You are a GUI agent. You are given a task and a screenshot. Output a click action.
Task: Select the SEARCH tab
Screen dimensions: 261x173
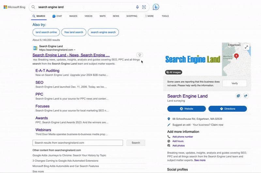tap(39, 16)
